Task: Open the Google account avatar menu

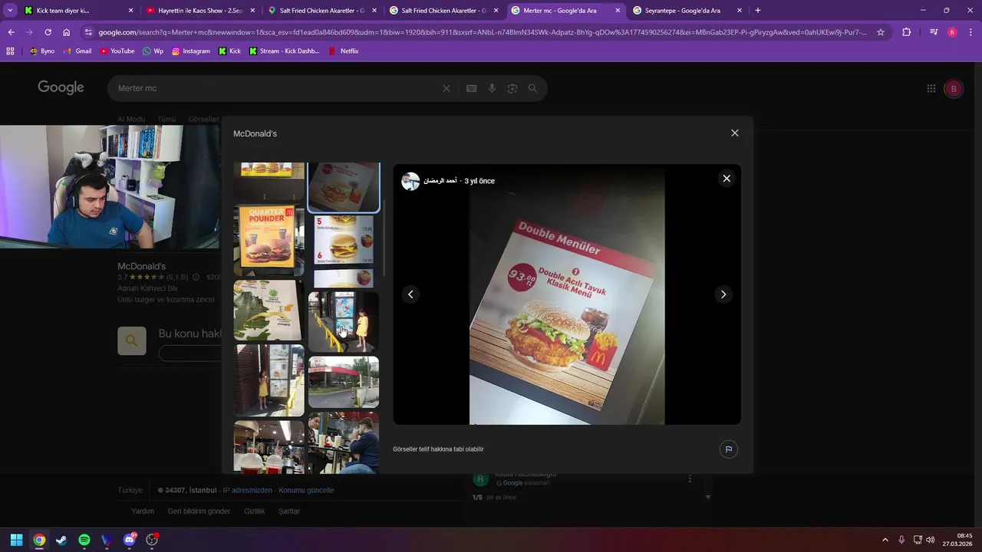Action: click(x=954, y=88)
